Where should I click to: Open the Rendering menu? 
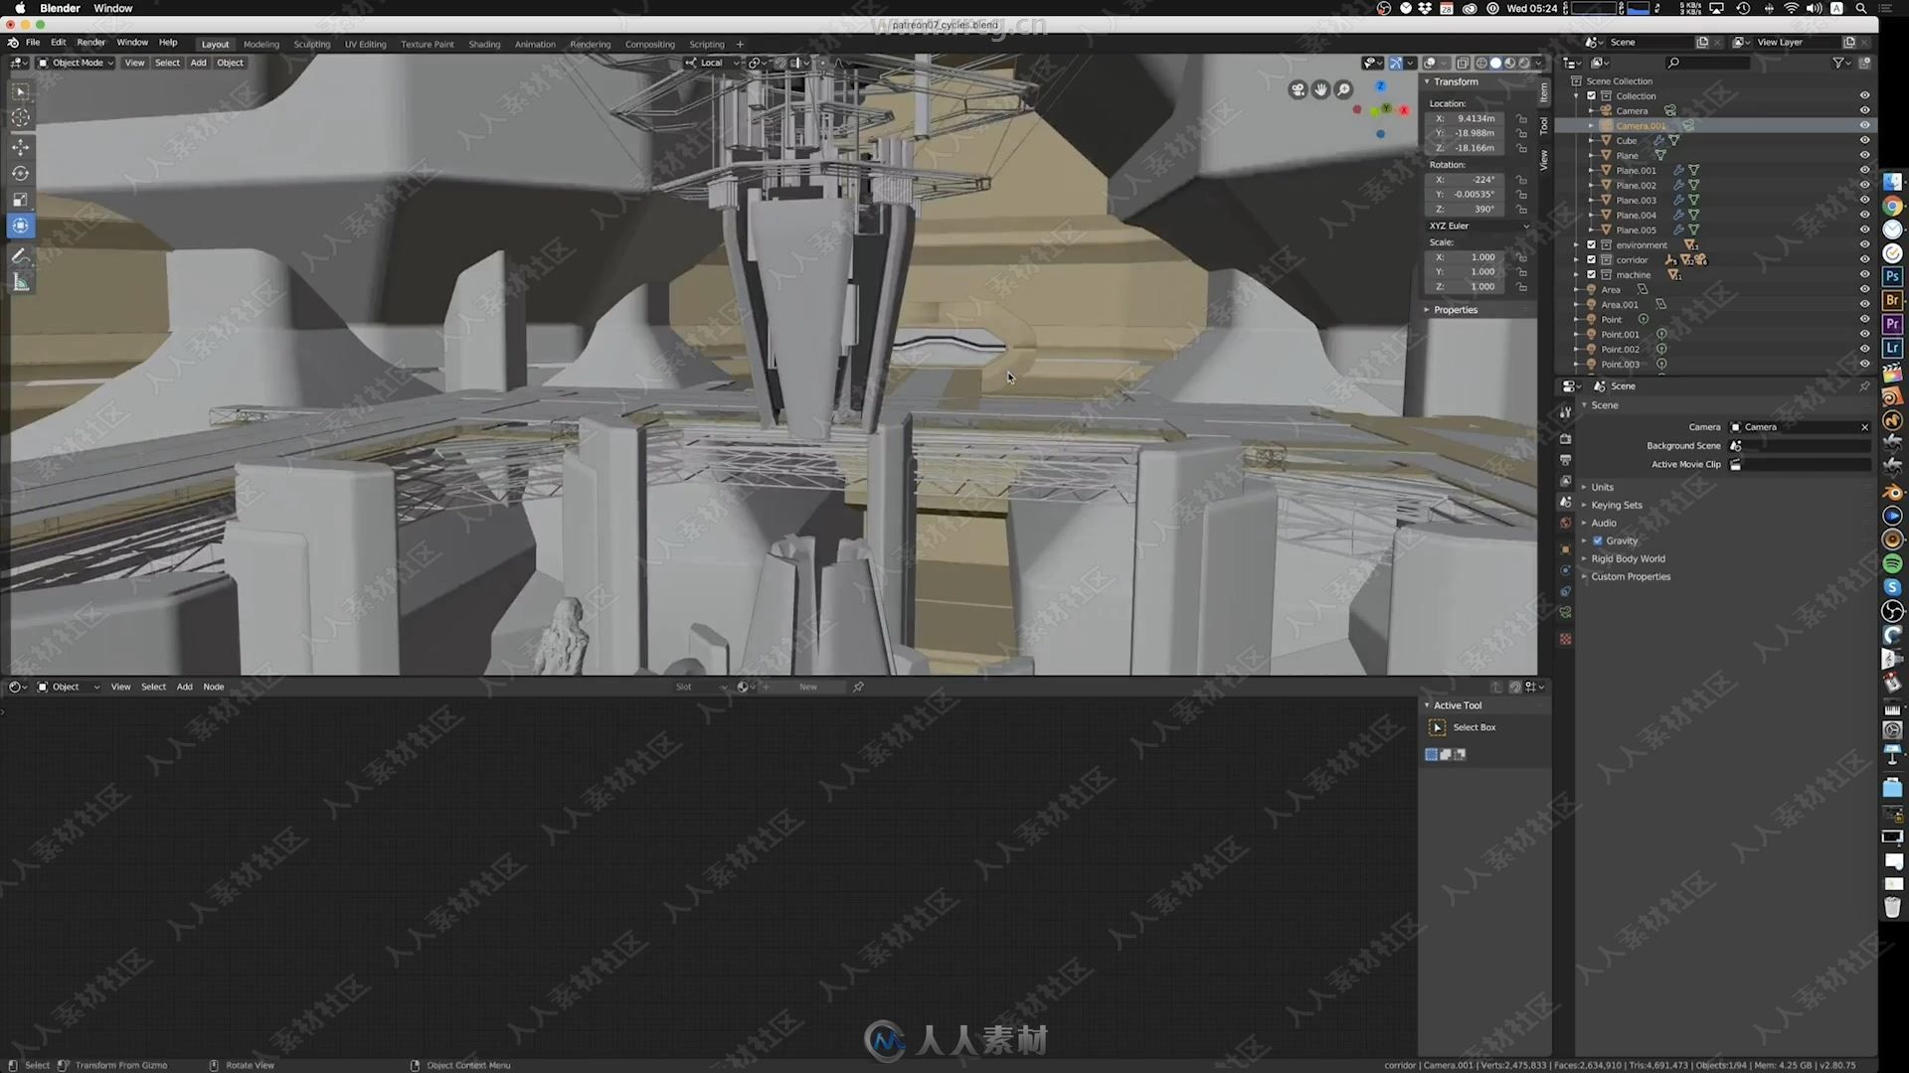590,44
